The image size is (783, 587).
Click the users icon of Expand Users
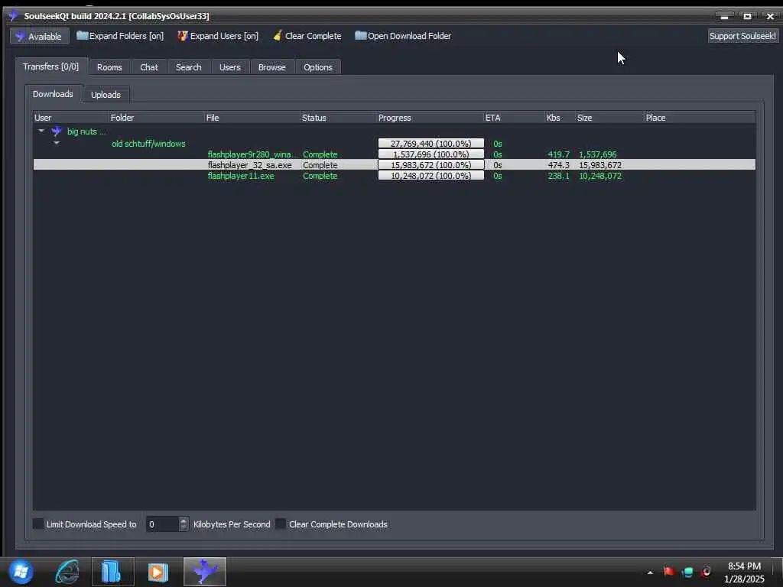tap(183, 35)
